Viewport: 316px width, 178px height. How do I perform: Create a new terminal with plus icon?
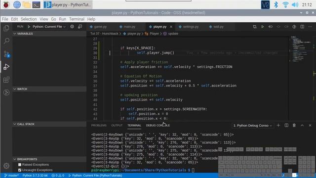(278, 125)
